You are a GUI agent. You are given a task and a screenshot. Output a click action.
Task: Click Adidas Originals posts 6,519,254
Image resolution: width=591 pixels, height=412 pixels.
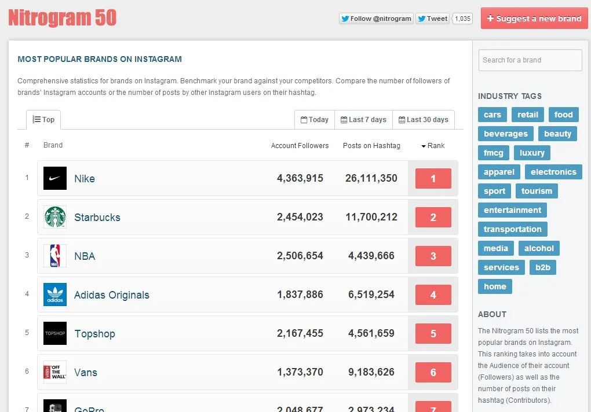pos(371,295)
